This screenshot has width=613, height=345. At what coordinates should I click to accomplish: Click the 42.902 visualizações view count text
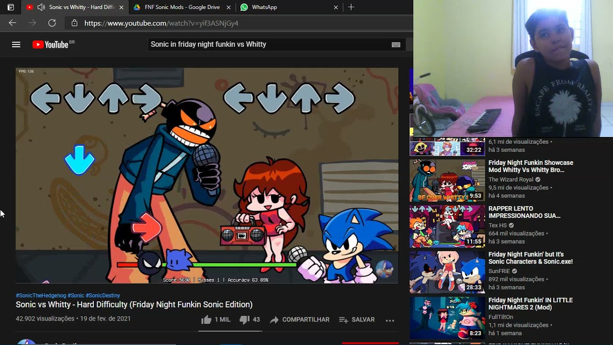click(46, 319)
